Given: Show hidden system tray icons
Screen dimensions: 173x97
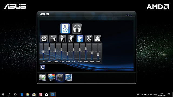Looking at the screenshot, I should tap(142, 95).
